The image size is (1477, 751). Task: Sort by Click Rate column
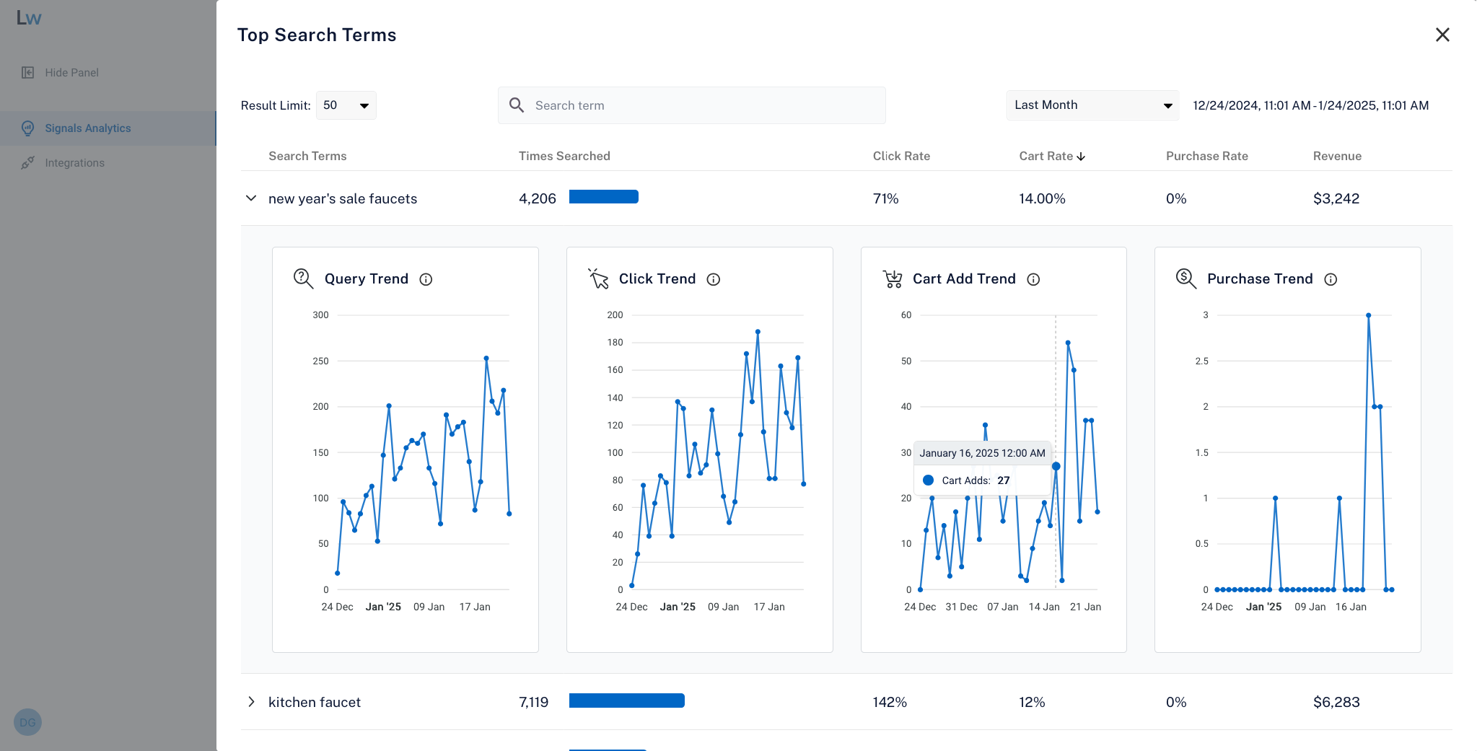point(901,156)
